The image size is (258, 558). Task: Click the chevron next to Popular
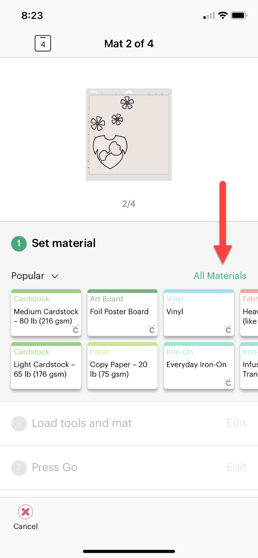tap(55, 276)
